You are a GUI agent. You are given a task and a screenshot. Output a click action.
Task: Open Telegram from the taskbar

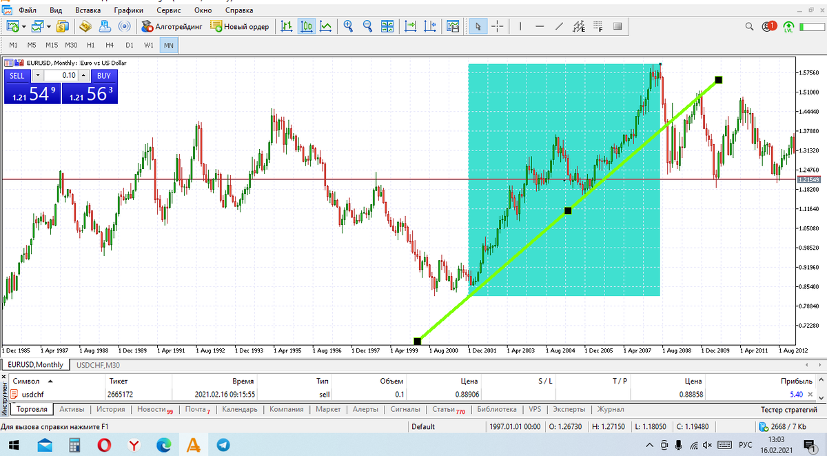[223, 445]
